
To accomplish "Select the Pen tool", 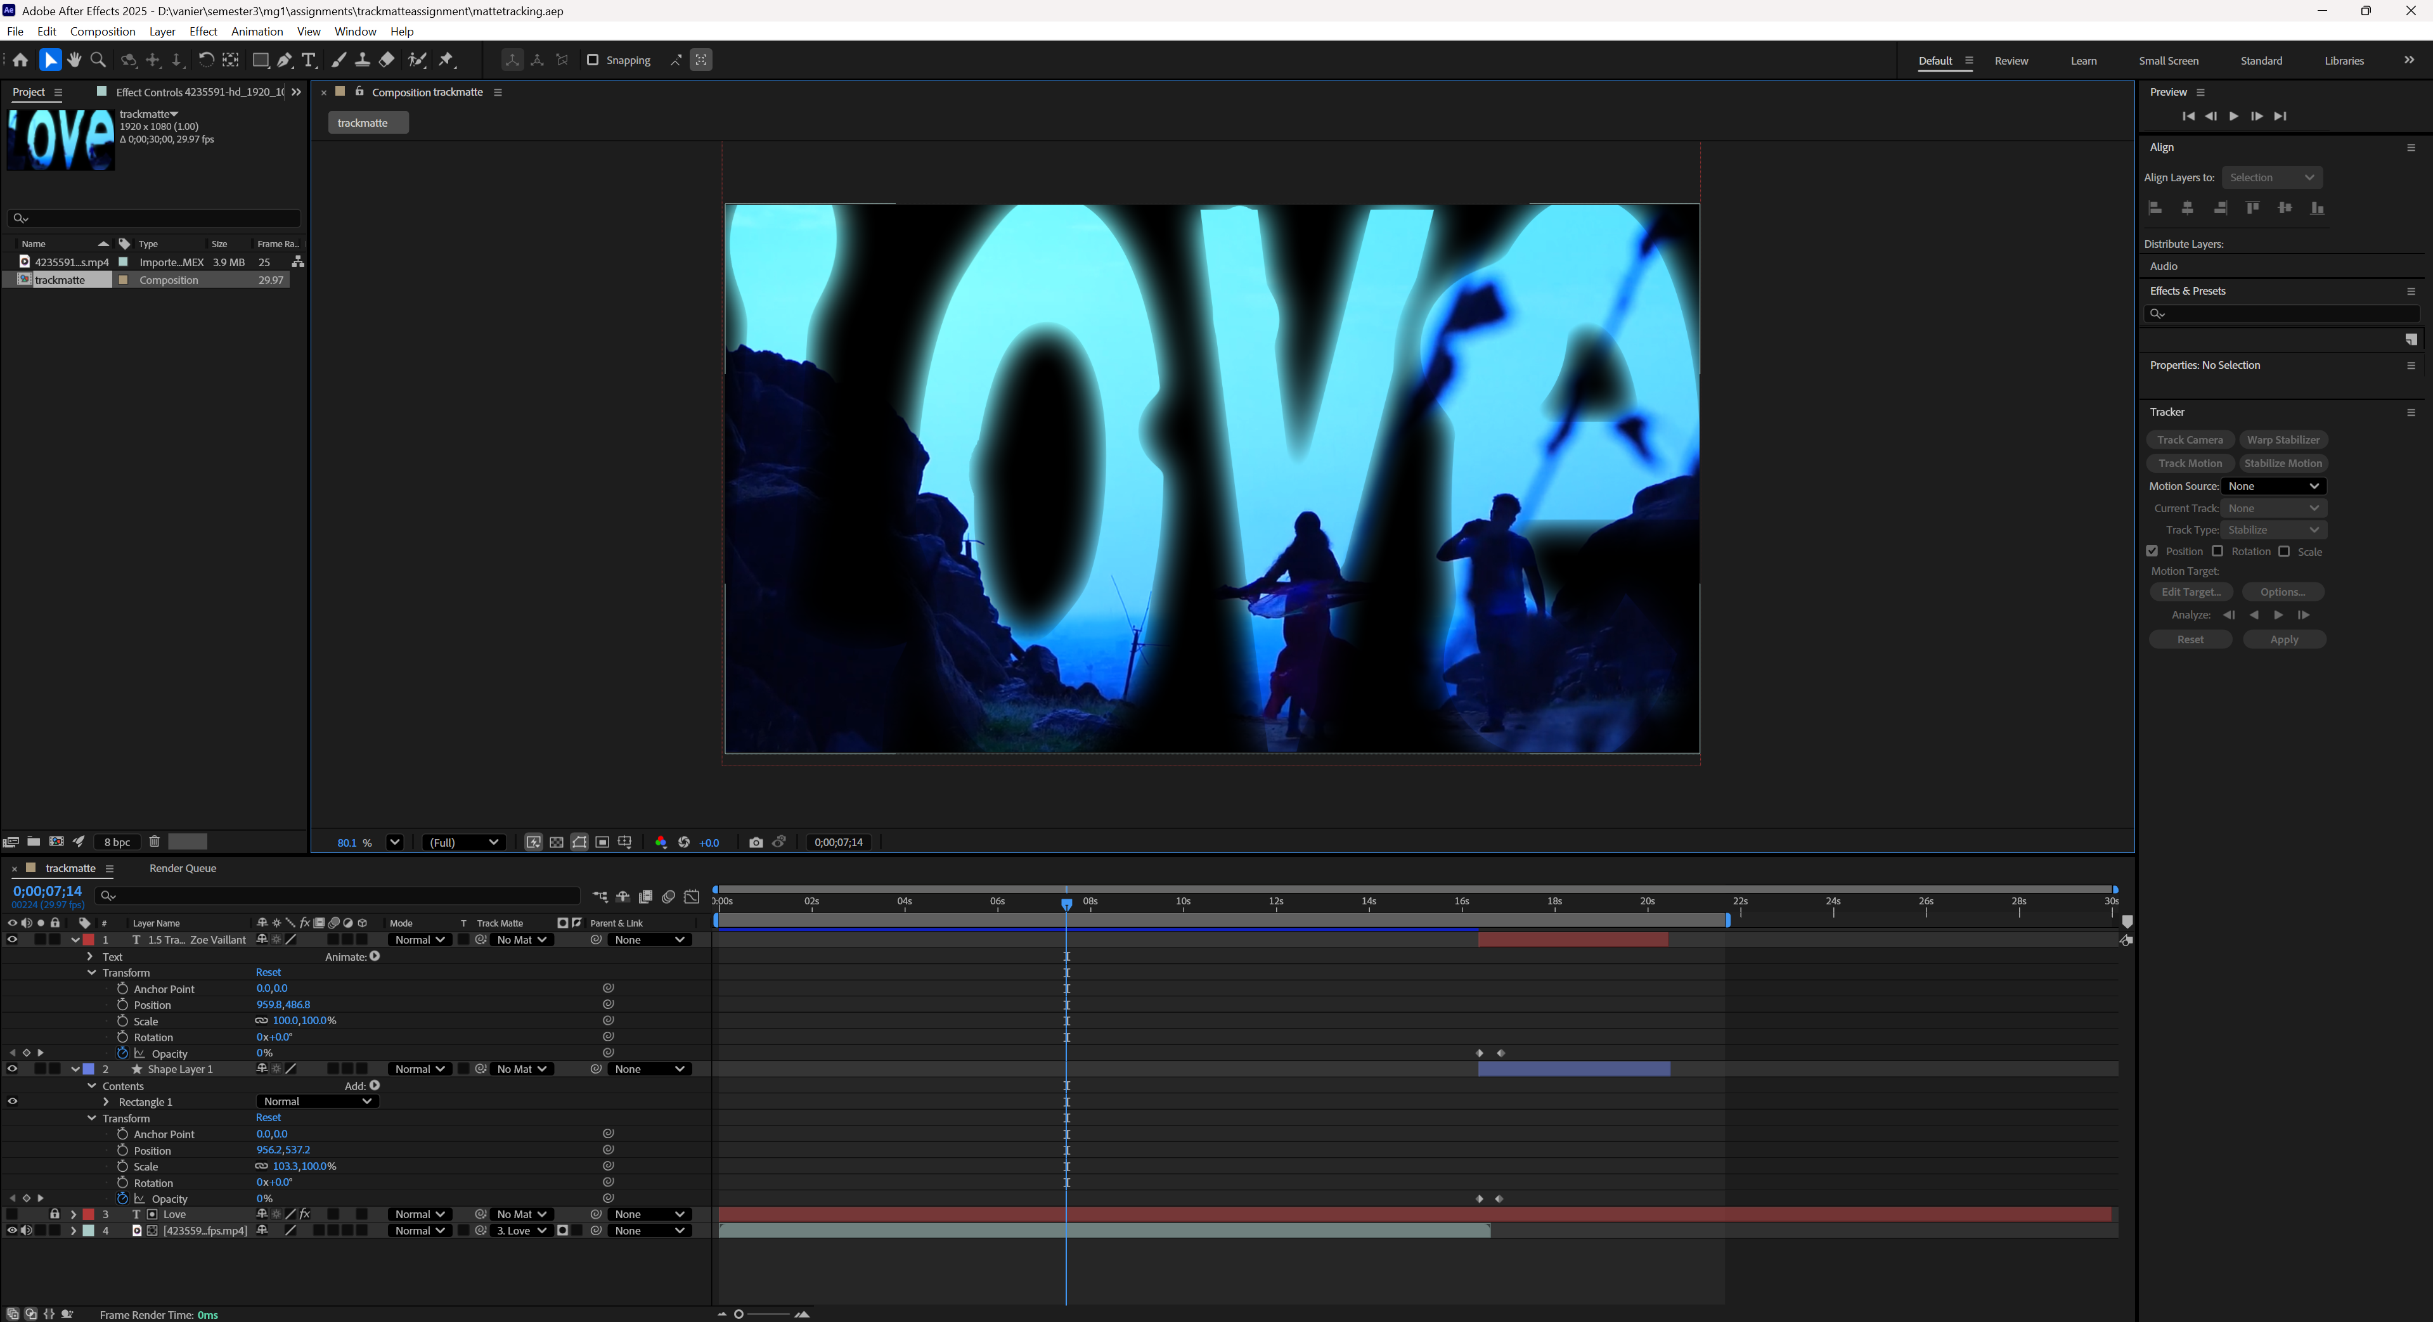I will click(x=284, y=60).
